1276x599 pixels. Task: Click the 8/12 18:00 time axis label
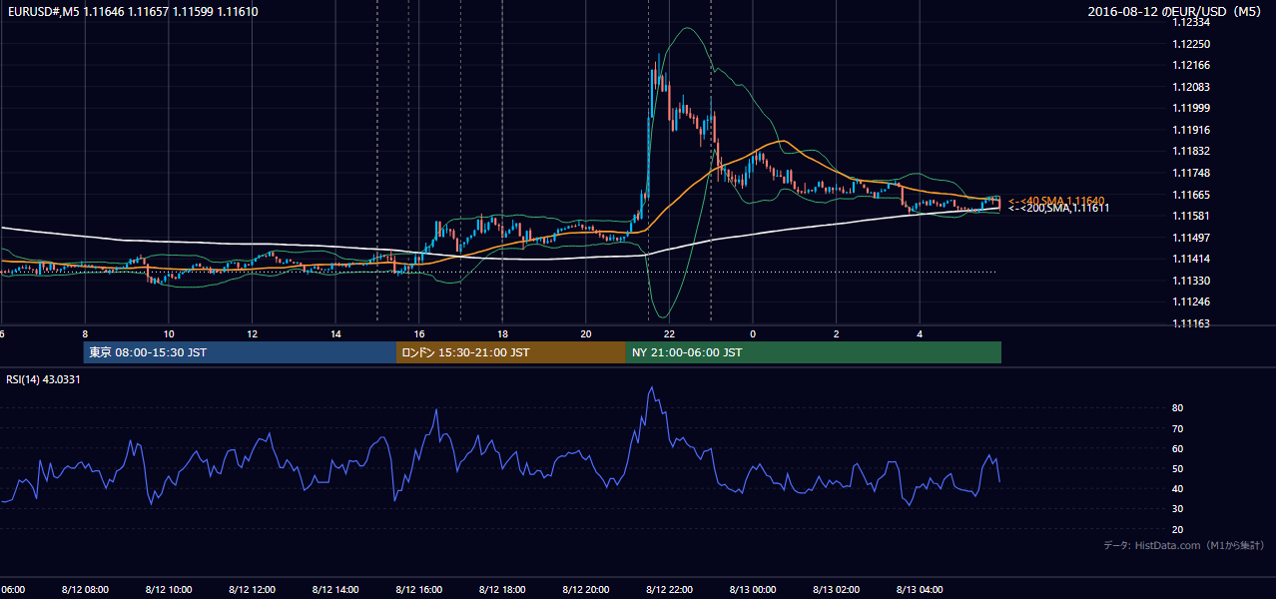(x=502, y=589)
